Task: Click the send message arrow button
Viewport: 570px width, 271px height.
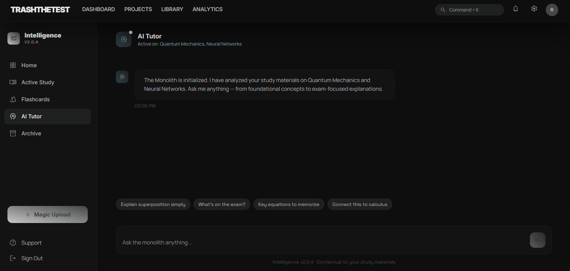Action: (x=538, y=240)
